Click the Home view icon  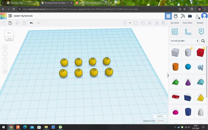pyautogui.click(x=5, y=47)
